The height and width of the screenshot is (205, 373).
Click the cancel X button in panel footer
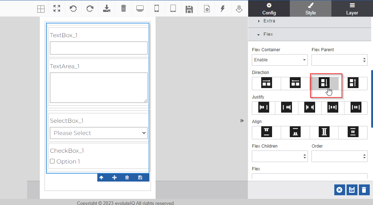pos(339,190)
